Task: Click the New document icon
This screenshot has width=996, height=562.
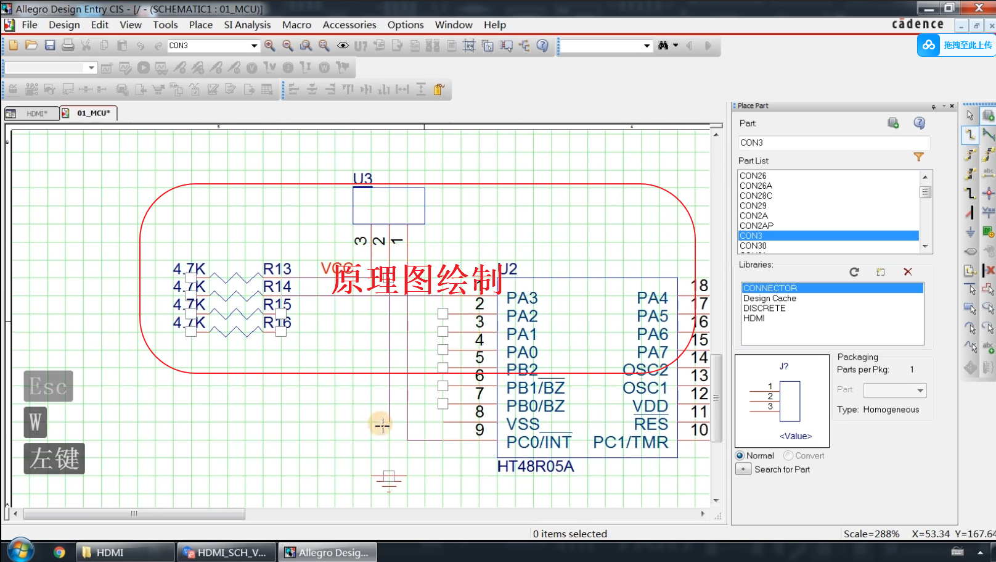Action: [x=14, y=46]
